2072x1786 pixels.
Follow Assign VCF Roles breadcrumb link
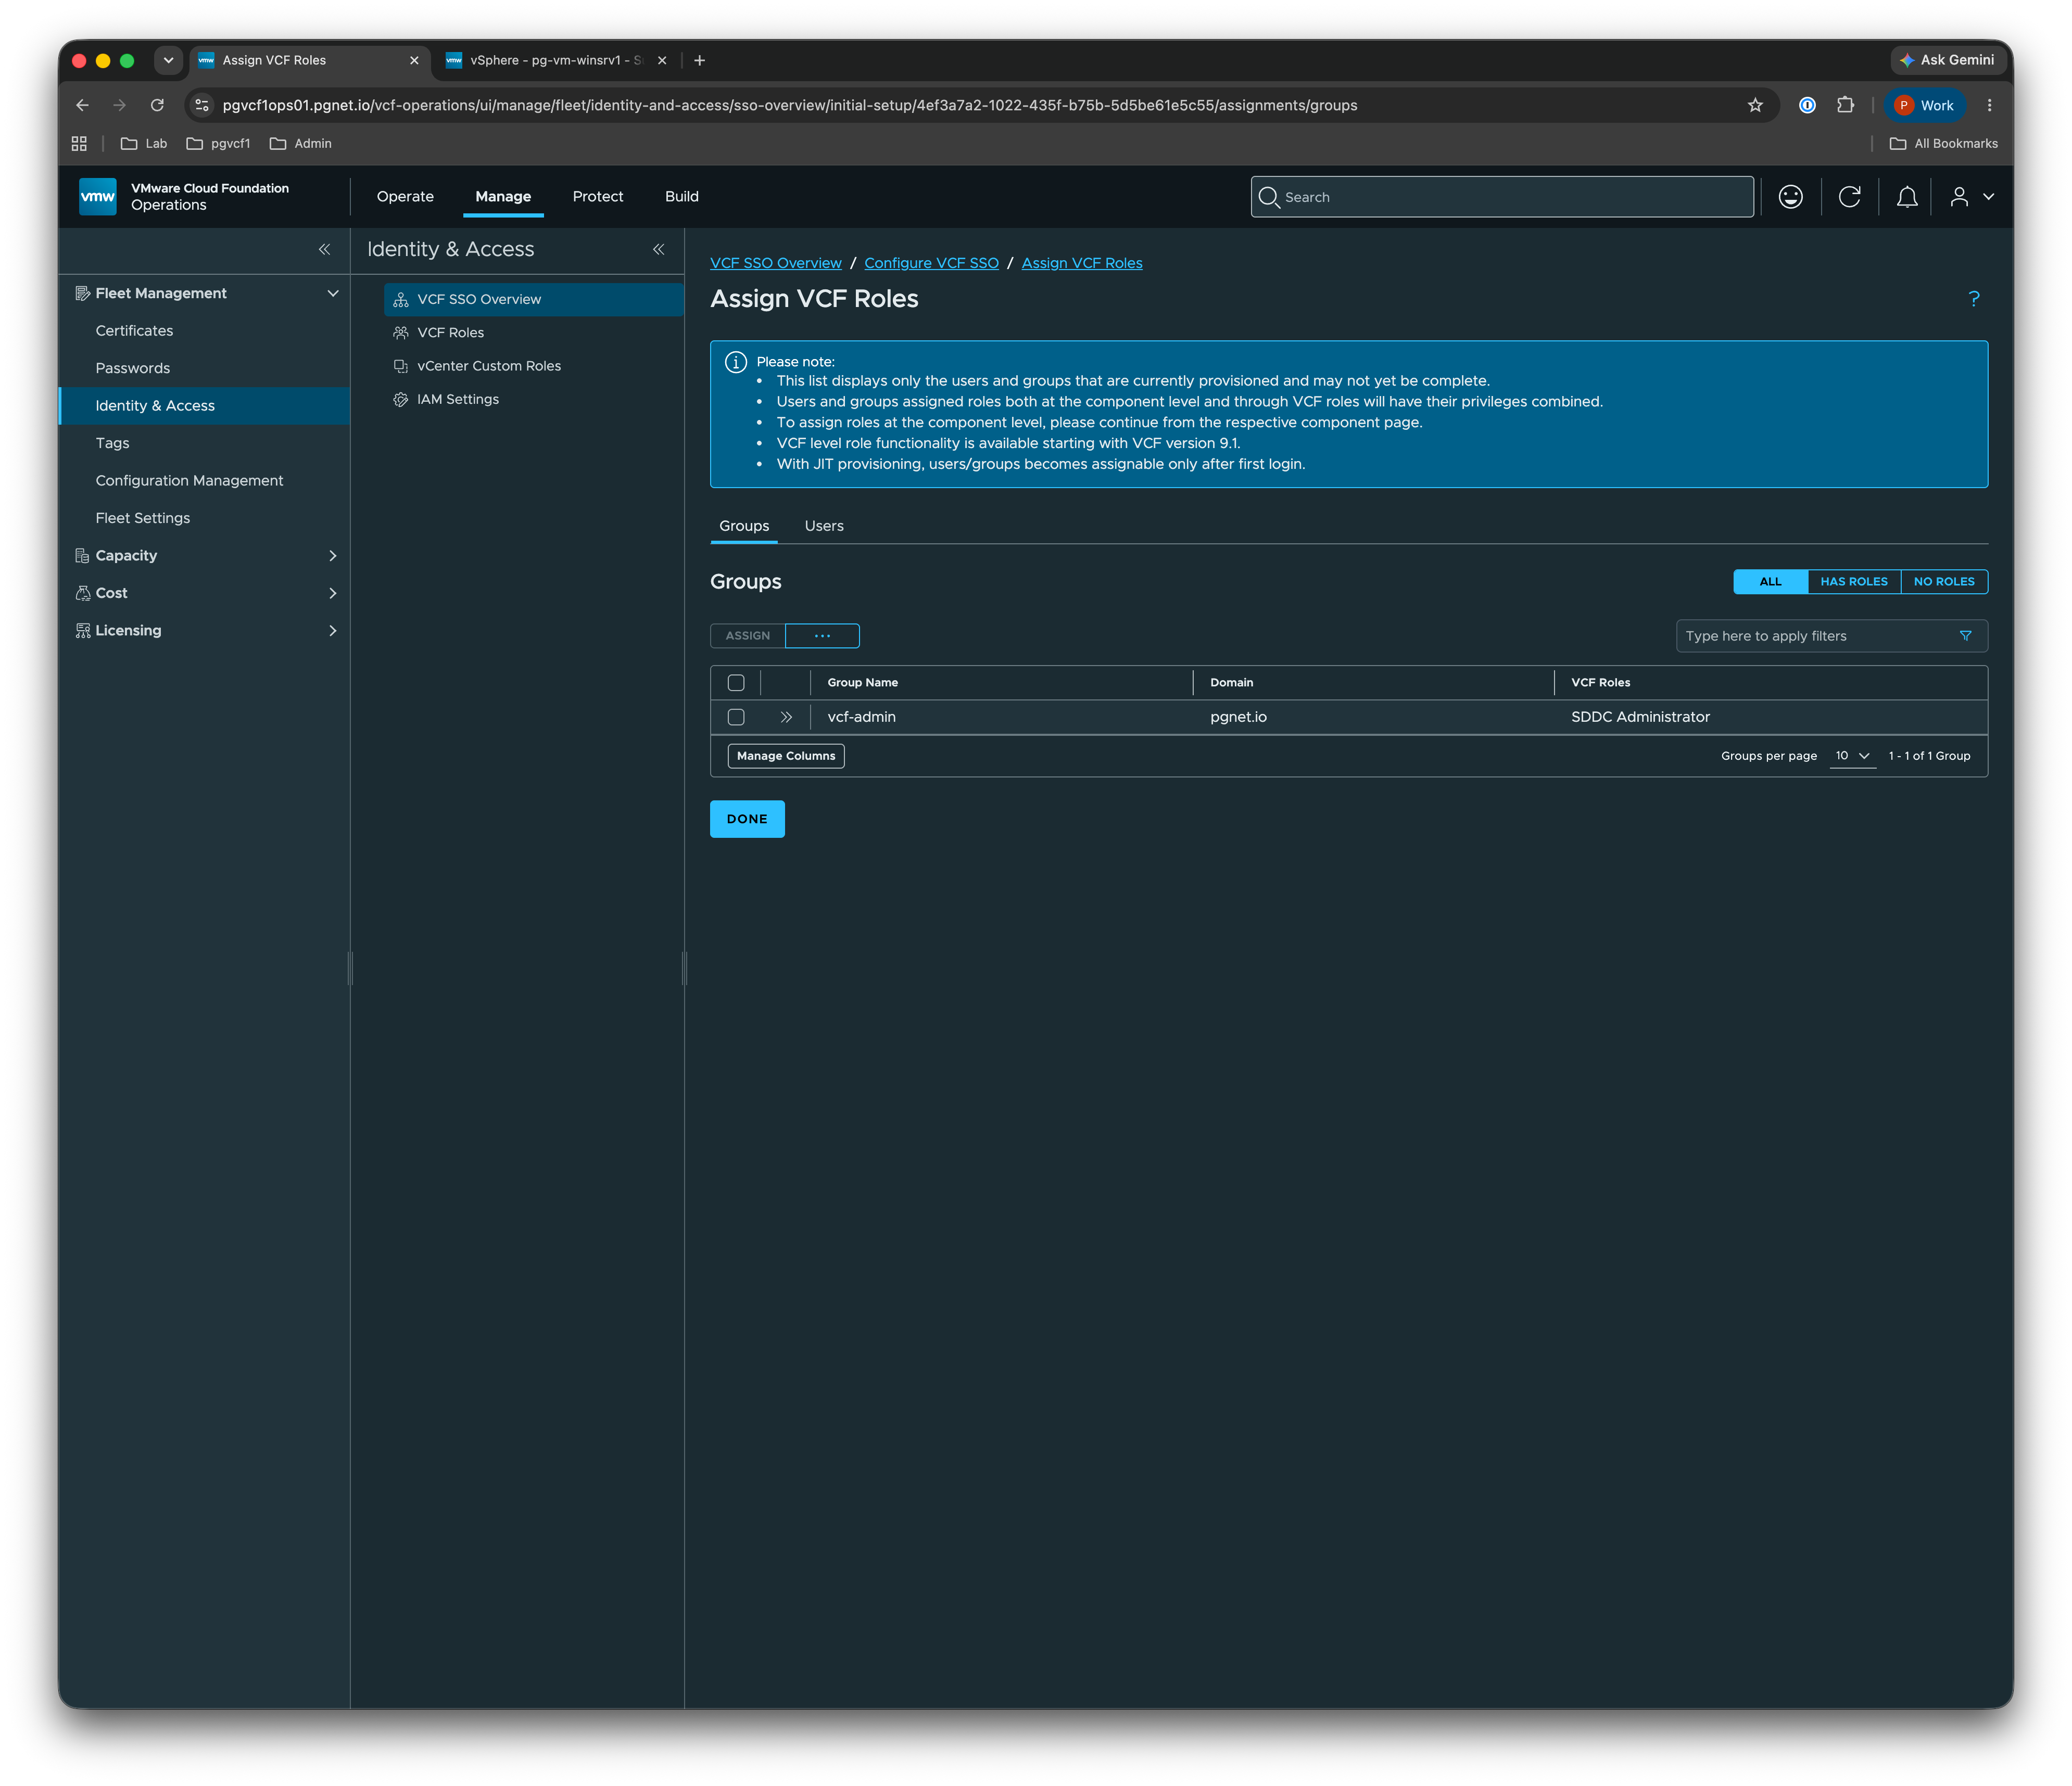(x=1082, y=263)
